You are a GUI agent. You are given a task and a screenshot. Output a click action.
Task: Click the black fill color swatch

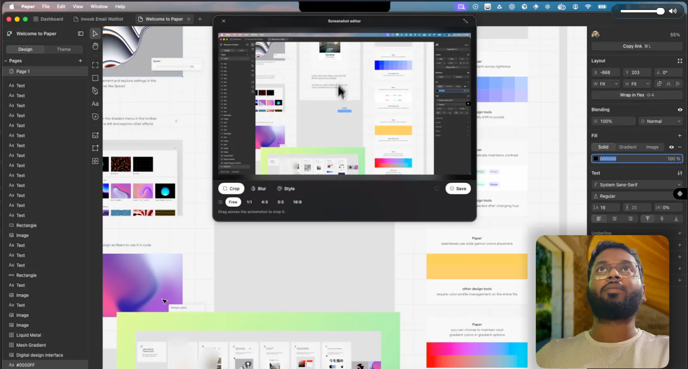coord(596,159)
